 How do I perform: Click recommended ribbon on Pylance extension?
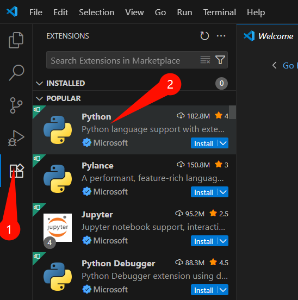click(37, 159)
